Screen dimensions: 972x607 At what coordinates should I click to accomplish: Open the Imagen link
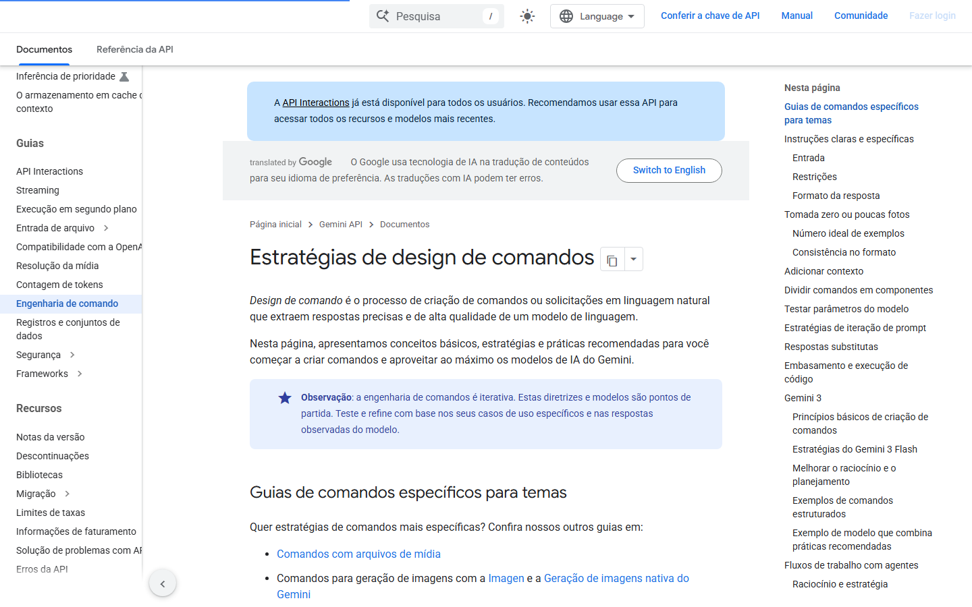506,578
